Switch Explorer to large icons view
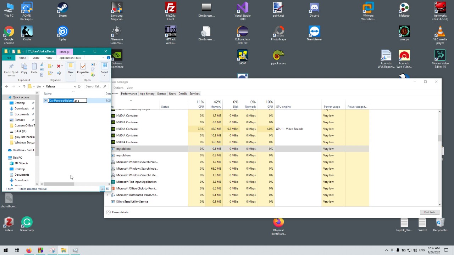This screenshot has height=255, width=454. pos(107,189)
